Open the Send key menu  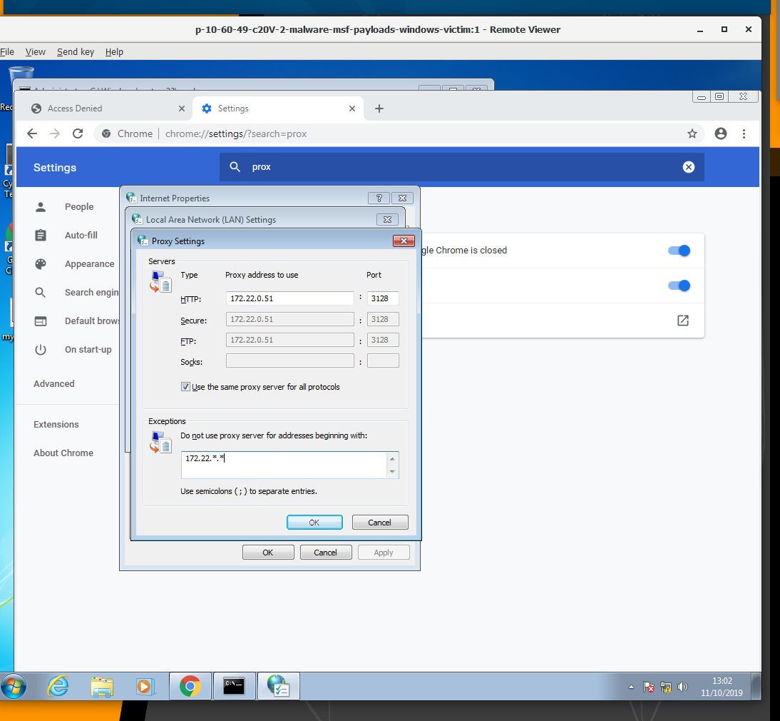[76, 51]
